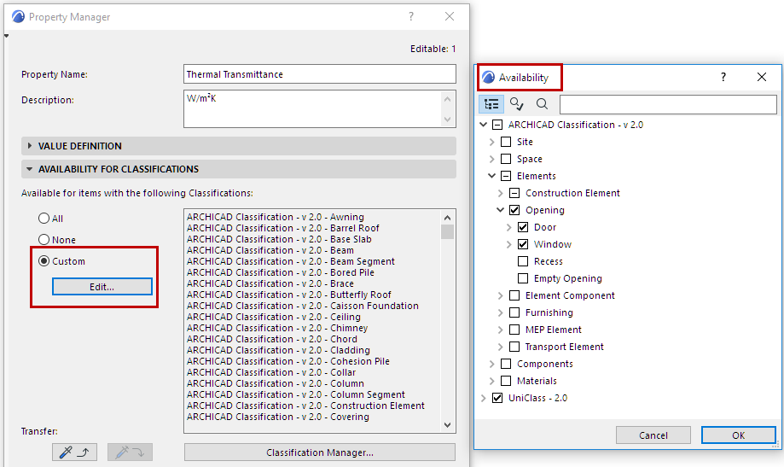This screenshot has width=784, height=467.
Task: Click the Element Component tree label
Action: pos(570,295)
